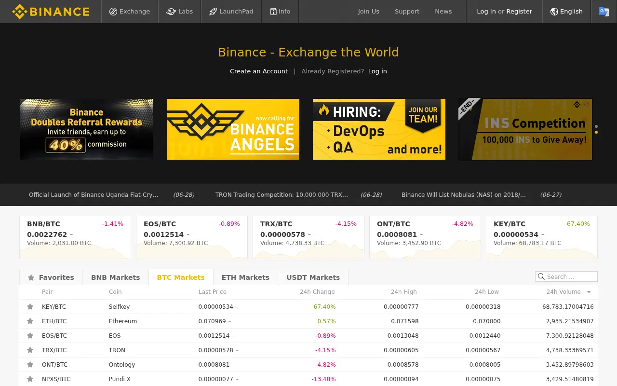Sort by the Last Price column header
Viewport: 617px width, 386px height.
213,292
